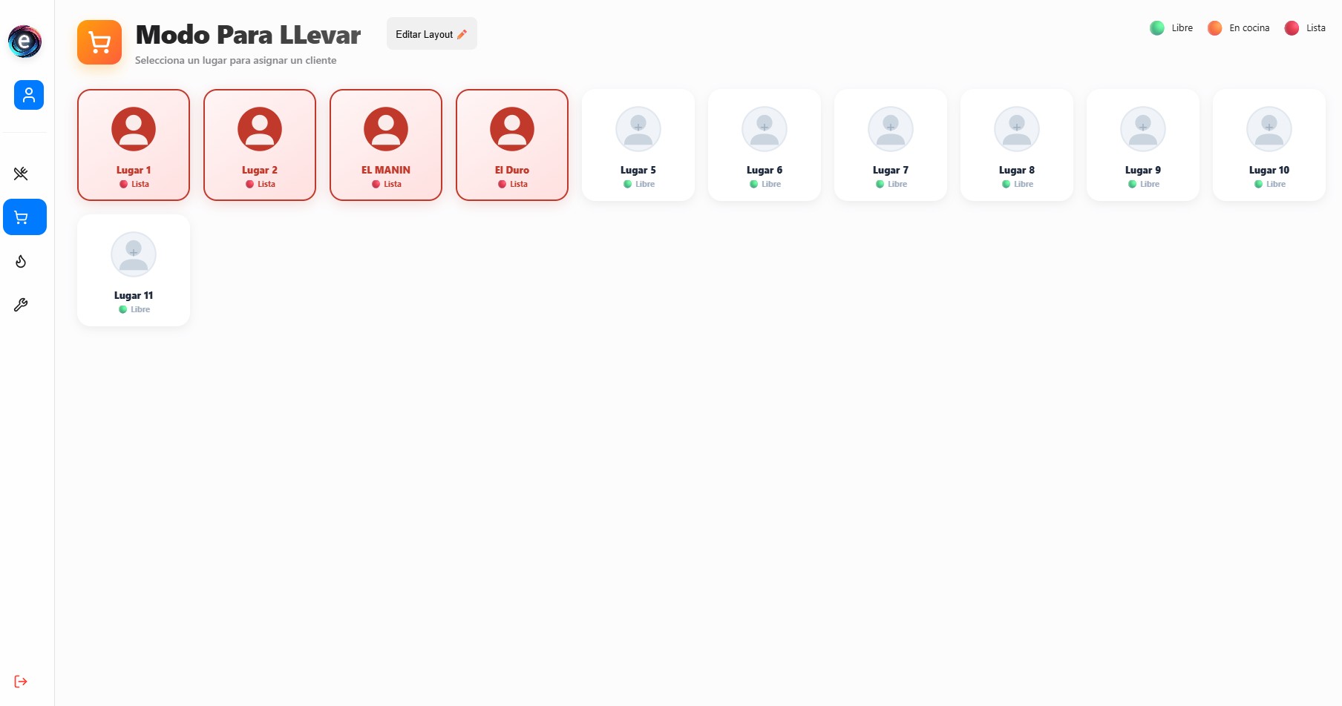Pick the Lugar 8 free spot
The image size is (1342, 706).
pyautogui.click(x=1017, y=145)
